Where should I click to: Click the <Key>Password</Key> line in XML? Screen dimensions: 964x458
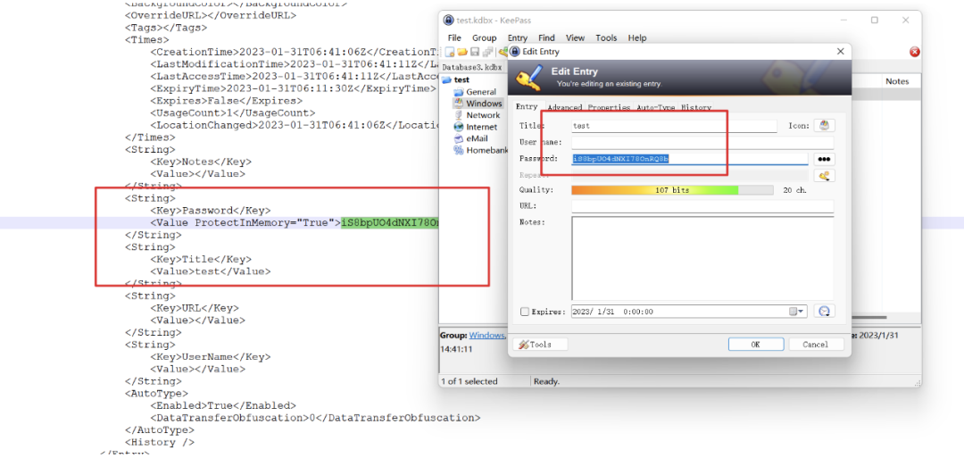pos(211,210)
